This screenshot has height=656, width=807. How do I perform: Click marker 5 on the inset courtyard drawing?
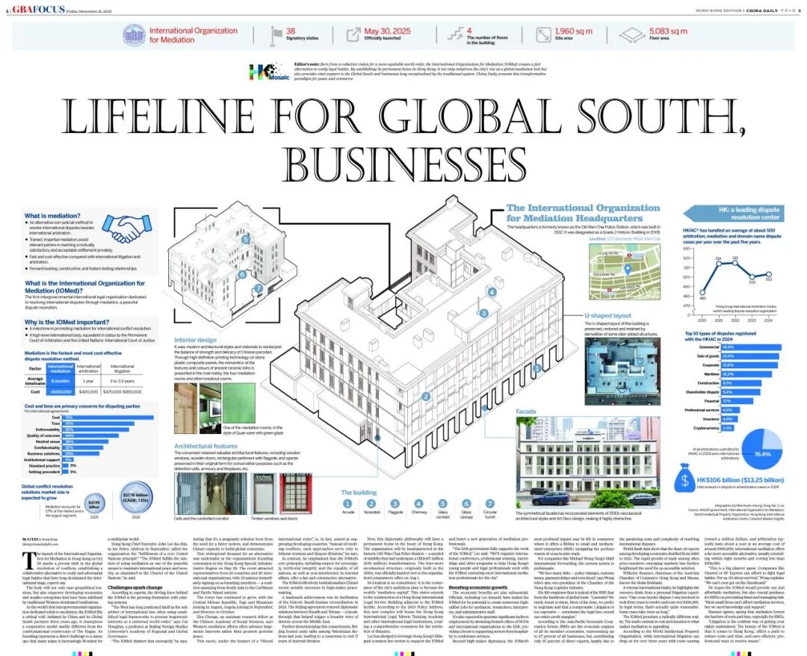(246, 239)
